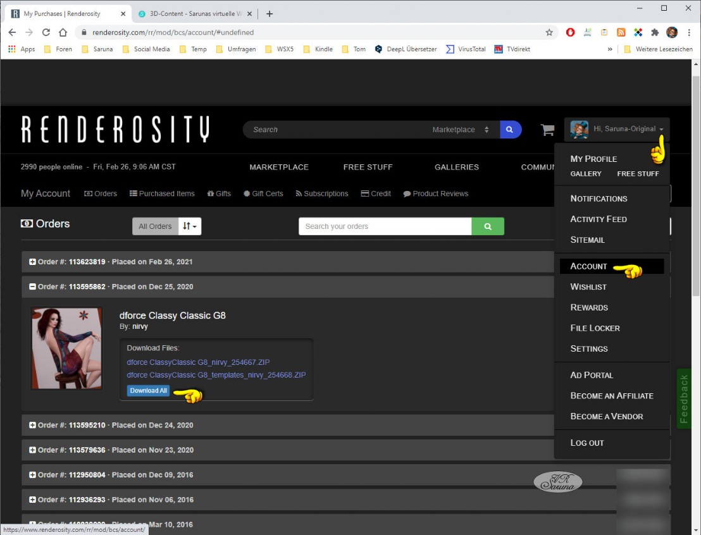Expand order 112950804 from Dec 09, 2016
This screenshot has width=701, height=535.
click(x=32, y=475)
